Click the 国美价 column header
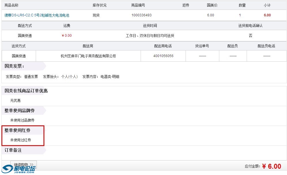This screenshot has height=175, width=287. (212, 5)
